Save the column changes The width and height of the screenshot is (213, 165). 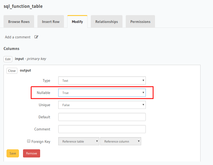tap(13, 153)
